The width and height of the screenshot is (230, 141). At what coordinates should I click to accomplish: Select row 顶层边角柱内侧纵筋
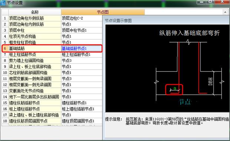click(x=35, y=24)
